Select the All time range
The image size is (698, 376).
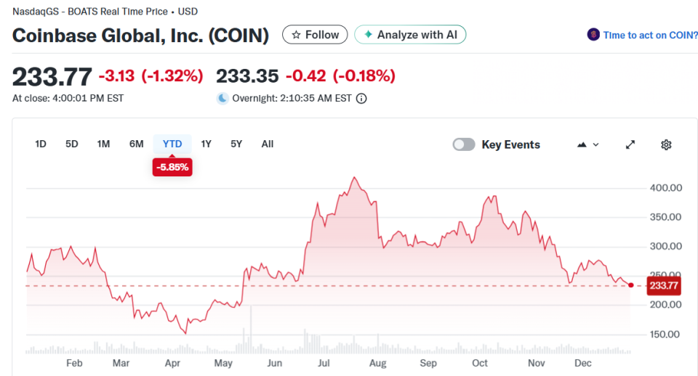point(268,144)
